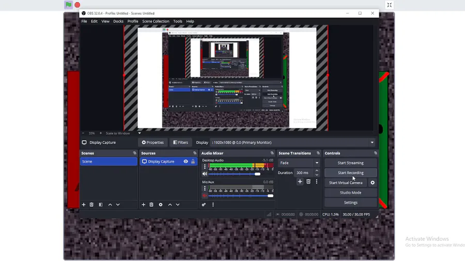This screenshot has height=261, width=465.
Task: Open scene filters icon
Action: [x=101, y=204]
